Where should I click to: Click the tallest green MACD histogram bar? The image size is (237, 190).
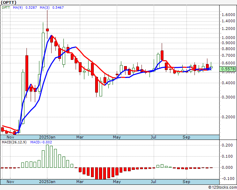tap(47, 156)
